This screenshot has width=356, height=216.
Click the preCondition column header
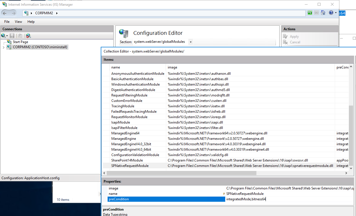tap(342, 67)
